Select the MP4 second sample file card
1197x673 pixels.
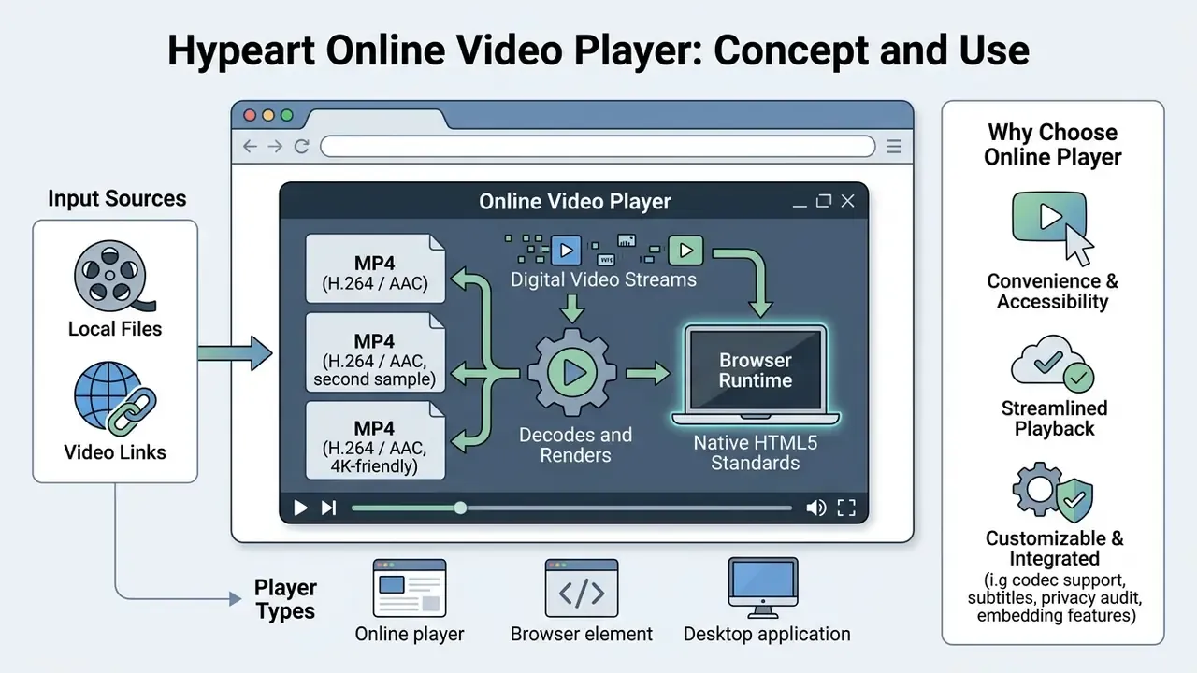coord(378,351)
